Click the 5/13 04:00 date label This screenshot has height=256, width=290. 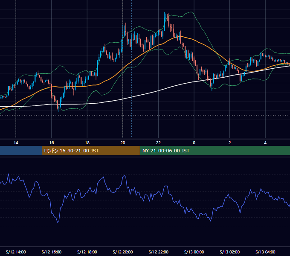point(265,252)
